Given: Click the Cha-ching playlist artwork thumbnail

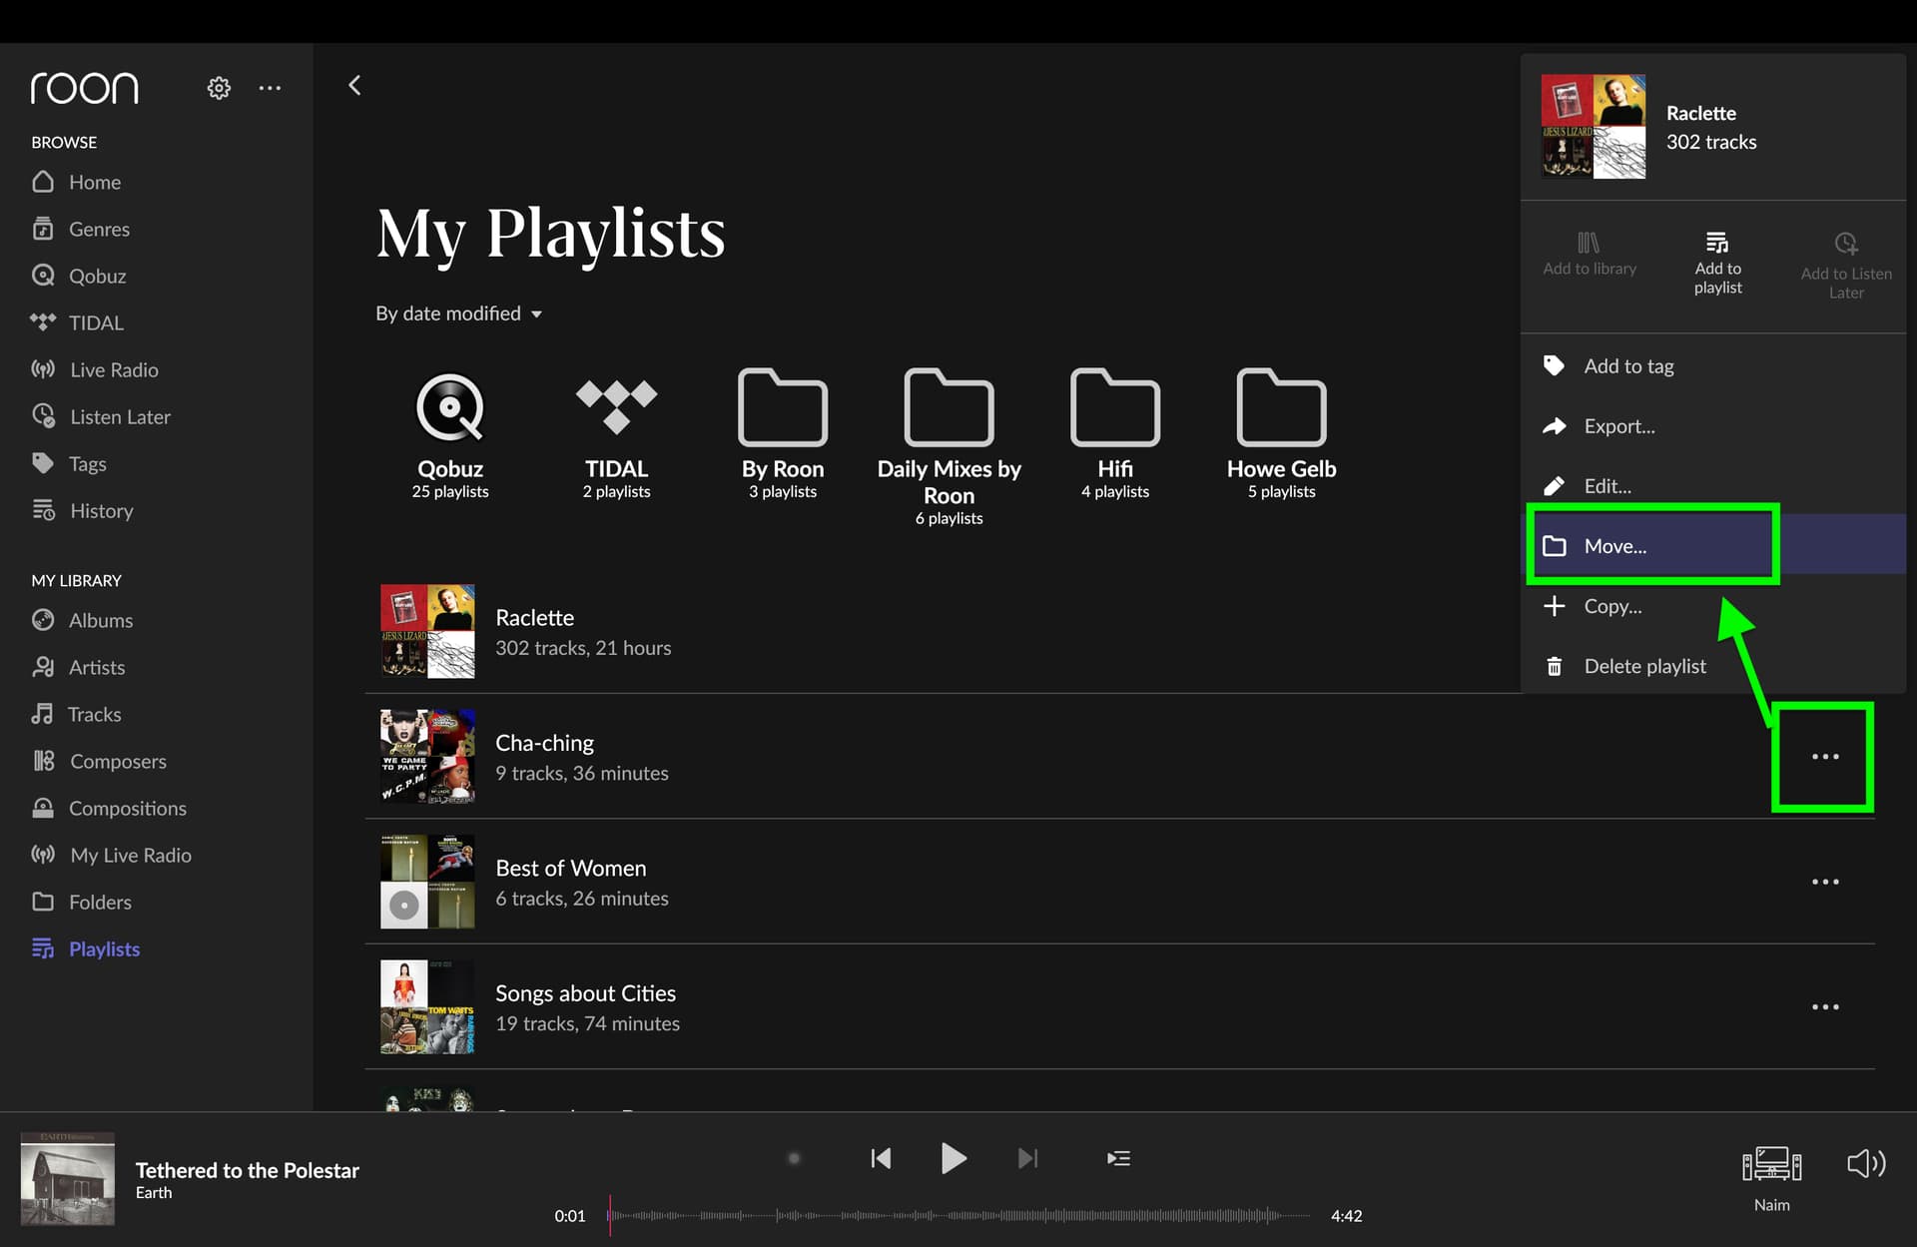Looking at the screenshot, I should [x=427, y=756].
